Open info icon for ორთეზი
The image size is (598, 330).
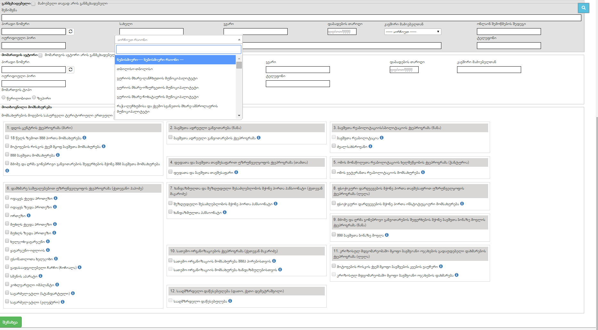pos(29,215)
